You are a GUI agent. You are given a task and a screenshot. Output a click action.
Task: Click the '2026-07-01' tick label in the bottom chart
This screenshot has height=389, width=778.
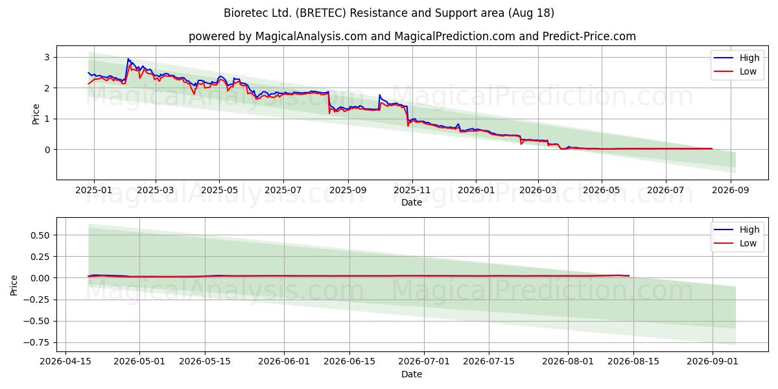point(425,362)
